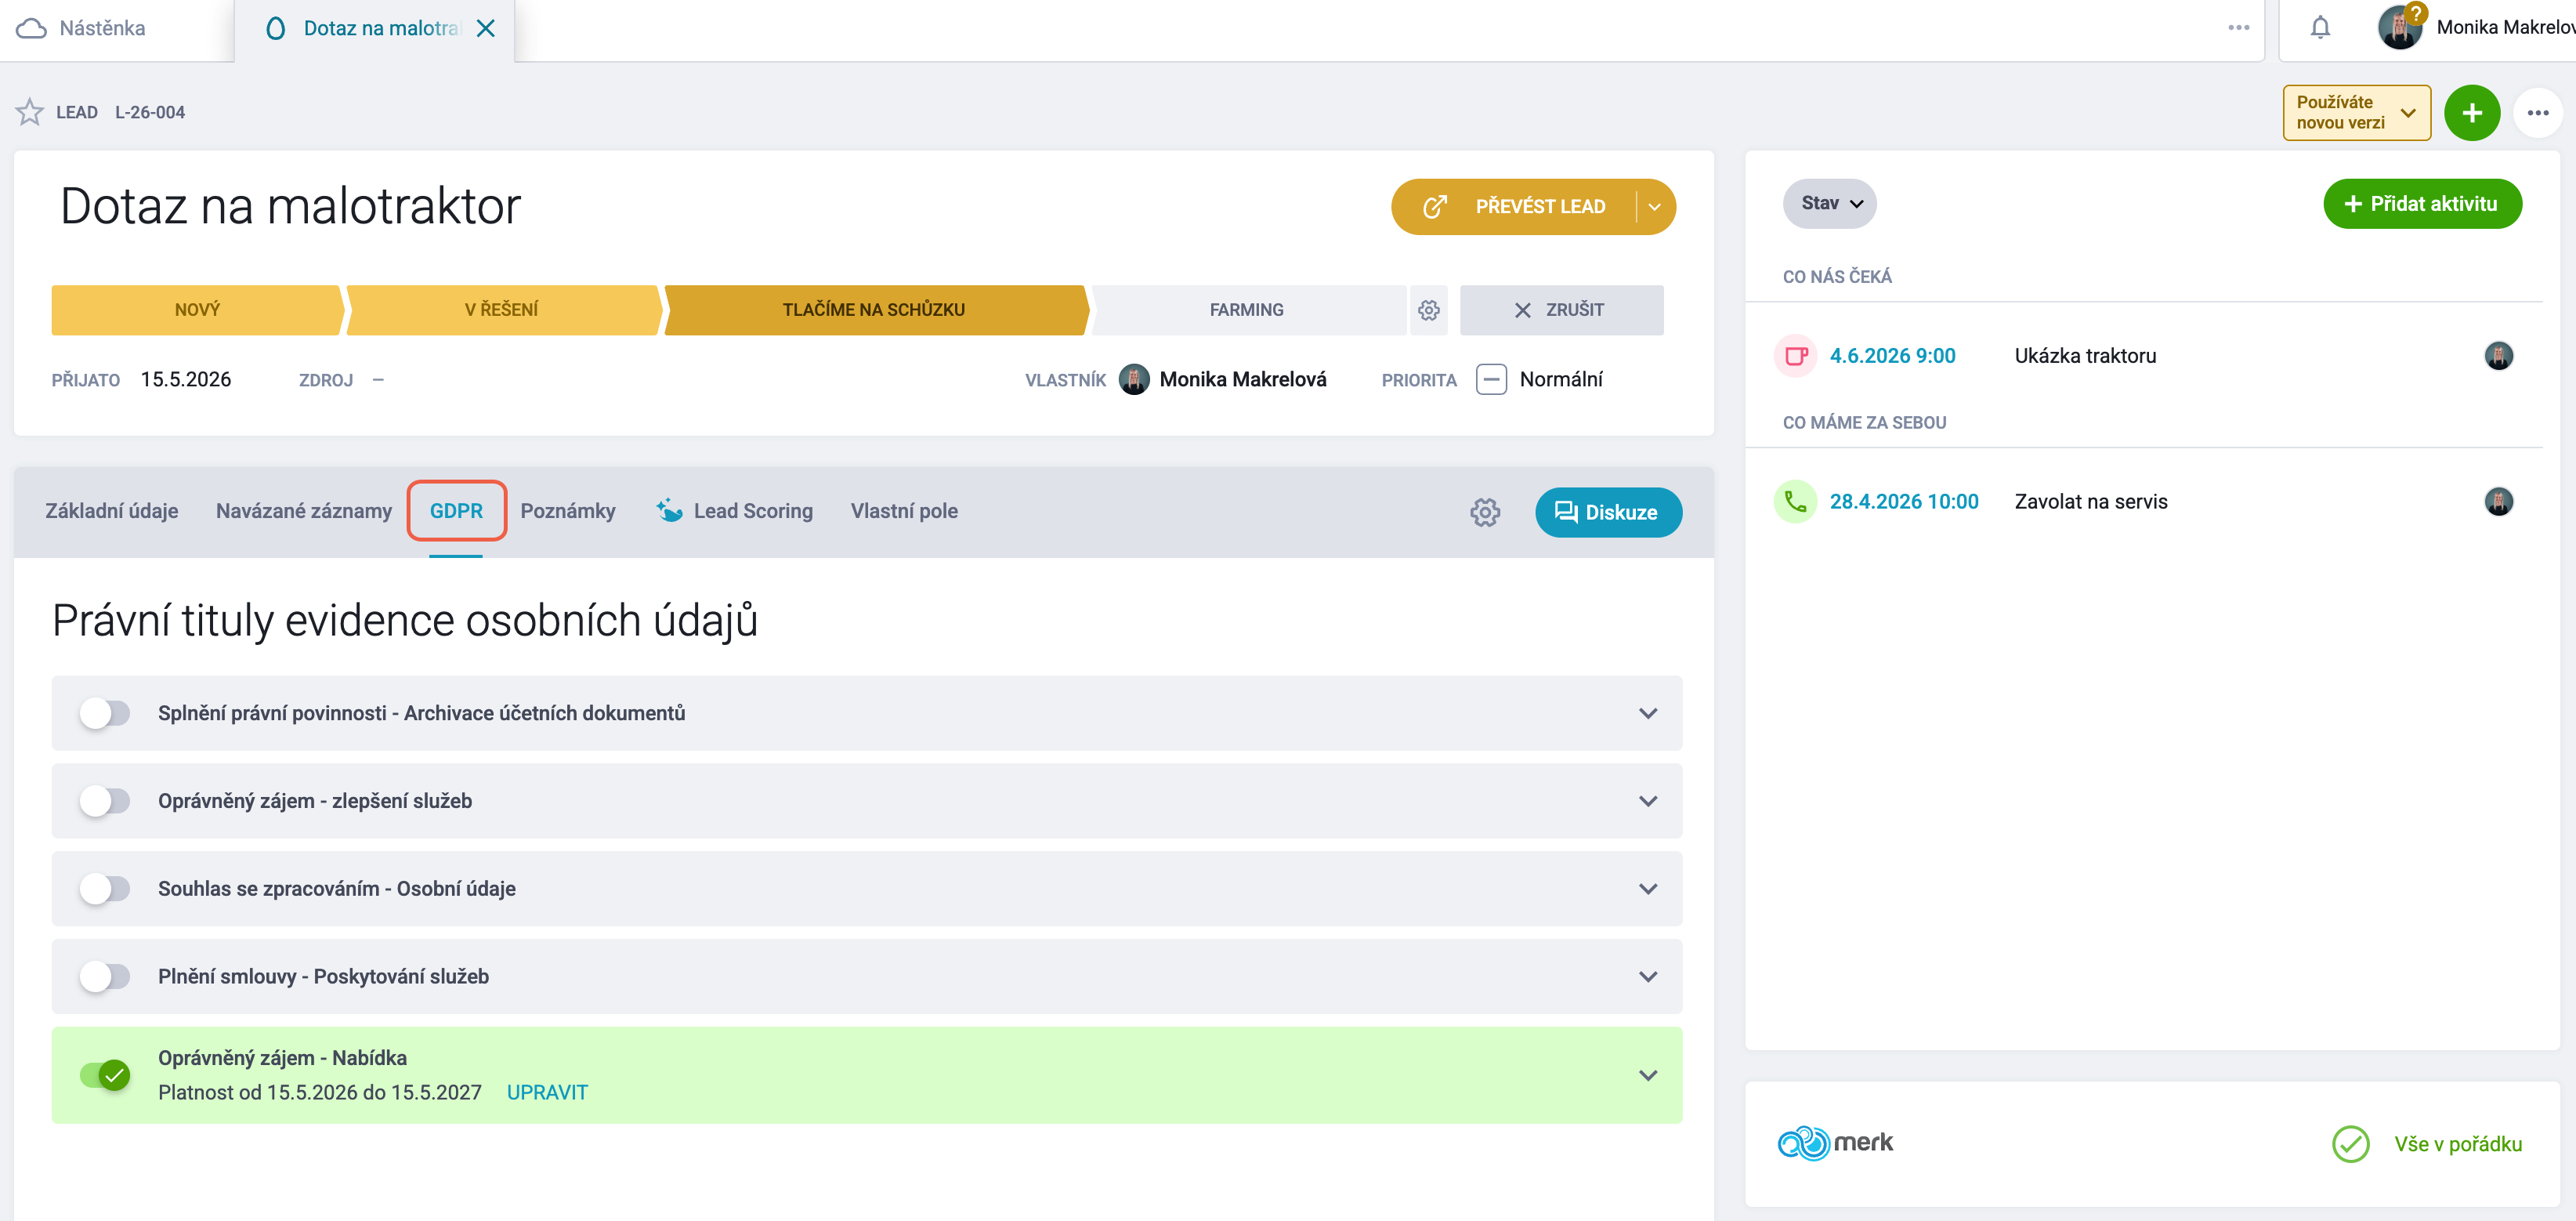
Task: Open tab settings gear near Diskuze
Action: tap(1484, 512)
